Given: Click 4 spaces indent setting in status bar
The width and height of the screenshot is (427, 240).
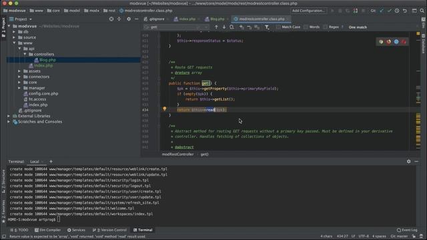Looking at the screenshot, I should (379, 236).
